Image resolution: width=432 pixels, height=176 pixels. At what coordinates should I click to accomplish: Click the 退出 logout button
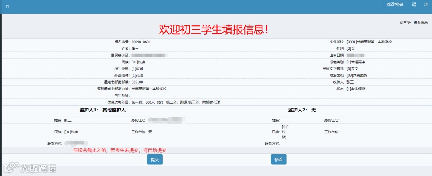[420, 5]
